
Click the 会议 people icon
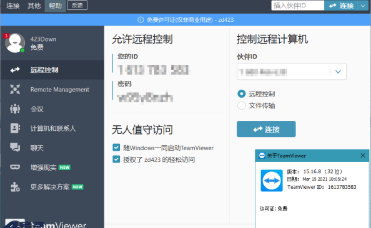[15, 109]
